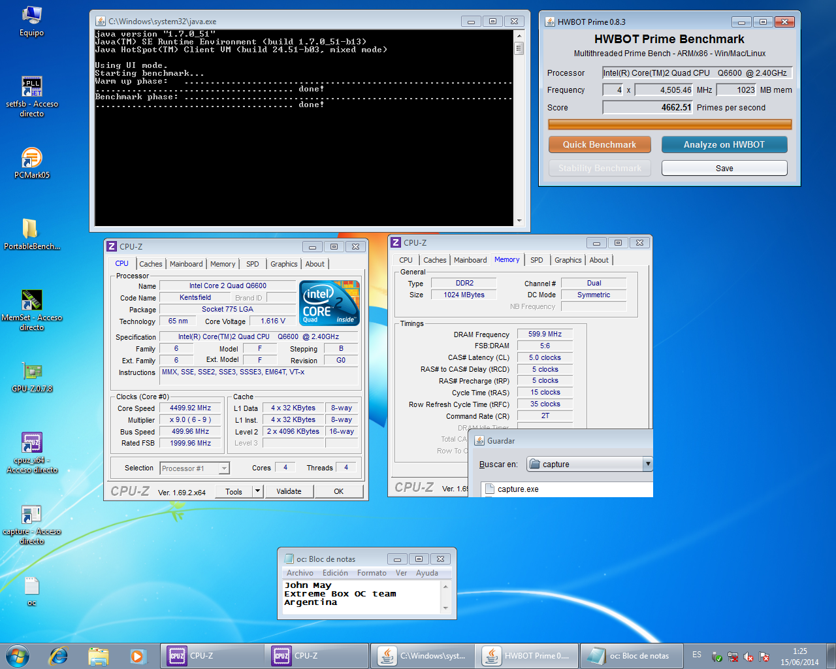
Task: Launch Windows Media Player from the taskbar
Action: [137, 655]
